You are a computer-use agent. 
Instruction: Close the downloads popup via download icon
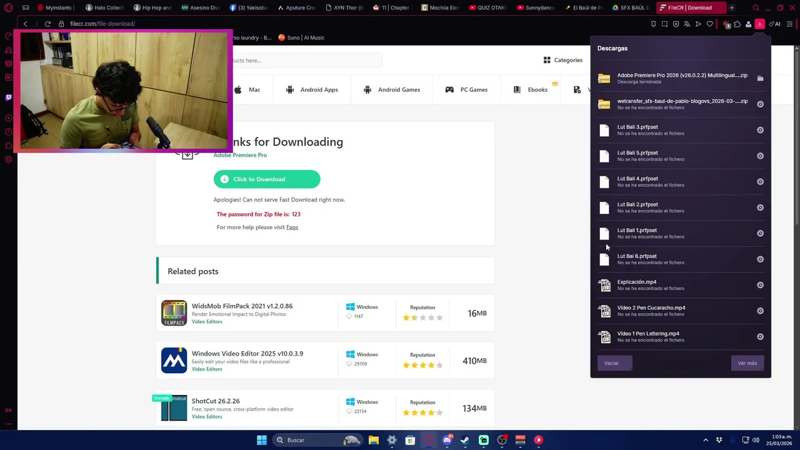click(x=759, y=24)
